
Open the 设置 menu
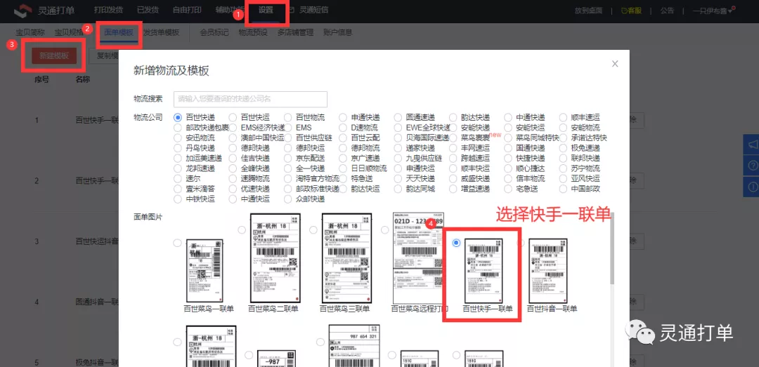point(265,10)
